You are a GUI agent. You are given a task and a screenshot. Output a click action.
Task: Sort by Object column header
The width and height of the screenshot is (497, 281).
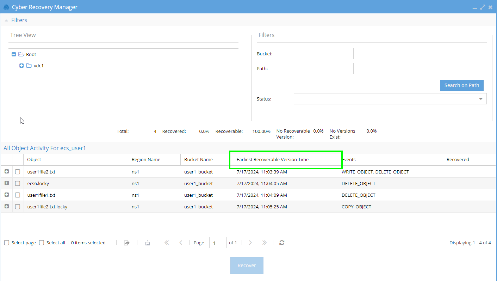click(x=75, y=159)
